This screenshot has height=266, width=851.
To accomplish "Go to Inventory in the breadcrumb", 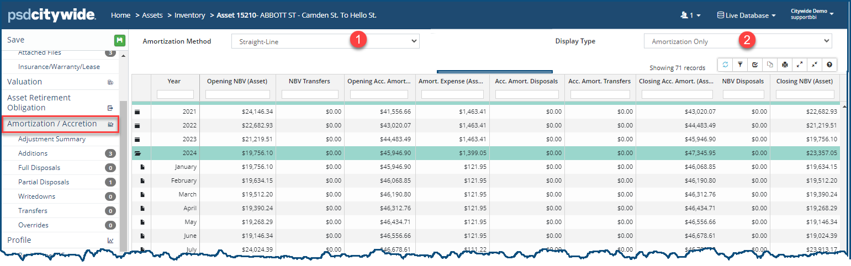I will click(x=189, y=15).
